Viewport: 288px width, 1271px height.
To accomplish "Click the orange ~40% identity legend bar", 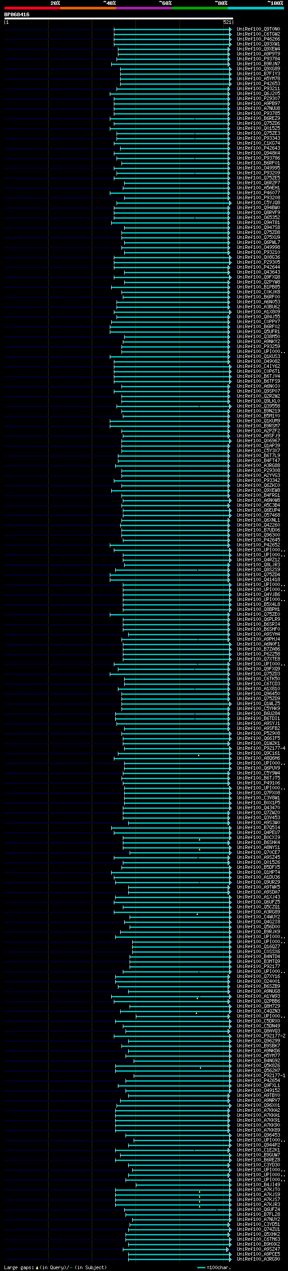I will 88,8.
